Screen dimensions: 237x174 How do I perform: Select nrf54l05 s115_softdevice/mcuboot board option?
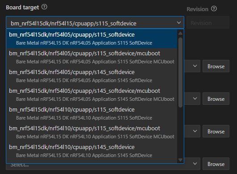(92, 58)
